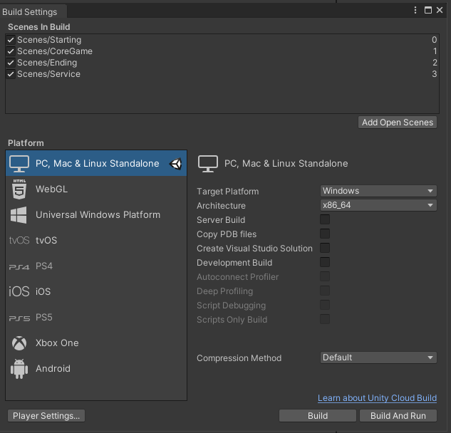This screenshot has width=451, height=433.
Task: Select PS4 platform entry
Action: pyautogui.click(x=96, y=266)
